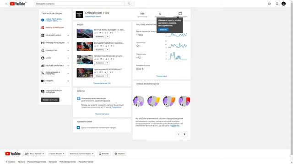Image resolution: width=293 pixels, height=164 pixels.
Task: Click Просмотреть все (33) videos link
Action: (x=102, y=83)
